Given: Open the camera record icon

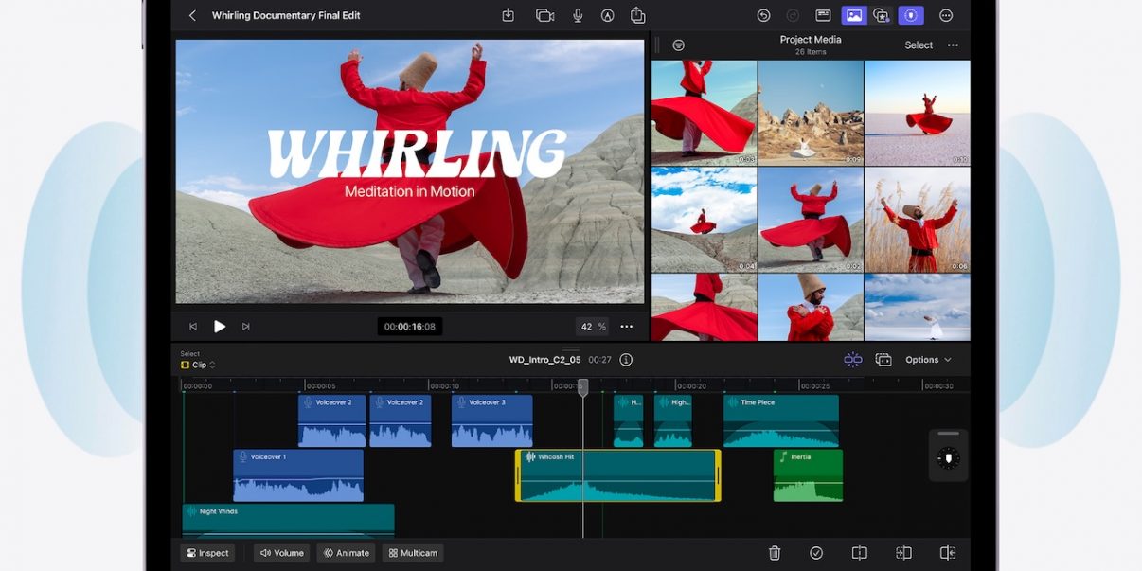Looking at the screenshot, I should tap(544, 15).
